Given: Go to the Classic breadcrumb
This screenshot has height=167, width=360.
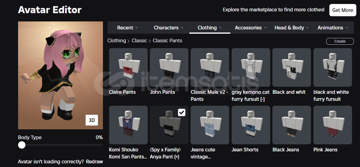Looking at the screenshot, I should tap(139, 41).
